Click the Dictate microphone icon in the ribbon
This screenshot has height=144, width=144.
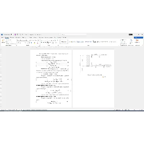(x=131, y=41)
